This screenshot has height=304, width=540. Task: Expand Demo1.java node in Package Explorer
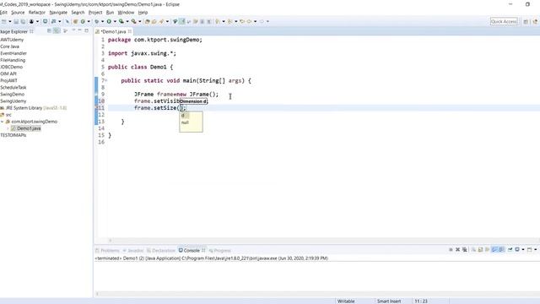click(8, 128)
